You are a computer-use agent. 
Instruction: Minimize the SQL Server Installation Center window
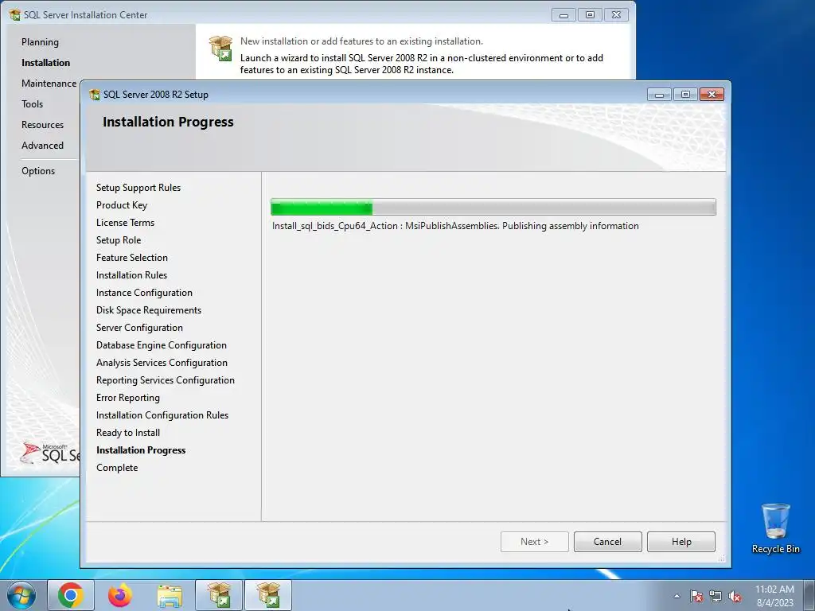pyautogui.click(x=563, y=15)
